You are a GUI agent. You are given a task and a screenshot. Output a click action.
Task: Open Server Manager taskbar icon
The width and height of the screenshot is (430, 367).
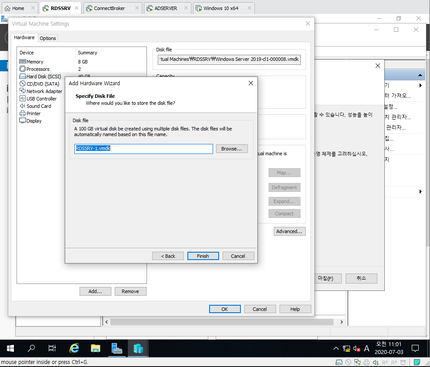point(117,348)
